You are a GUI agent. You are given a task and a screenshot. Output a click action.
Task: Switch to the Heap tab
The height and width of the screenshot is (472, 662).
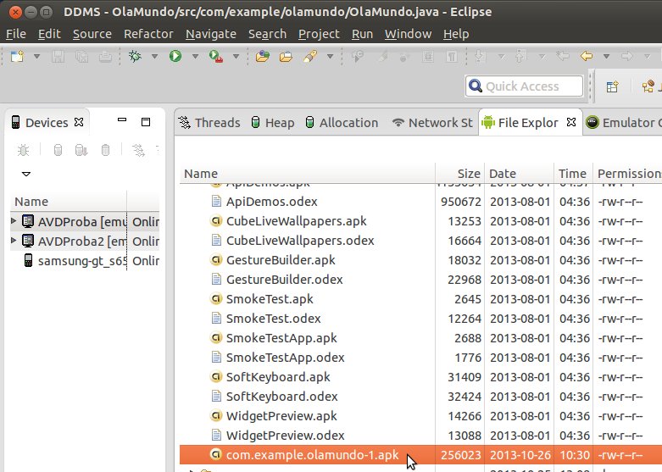point(272,122)
